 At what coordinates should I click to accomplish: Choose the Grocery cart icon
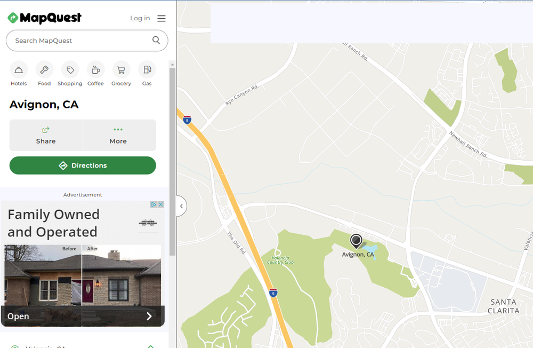click(121, 70)
